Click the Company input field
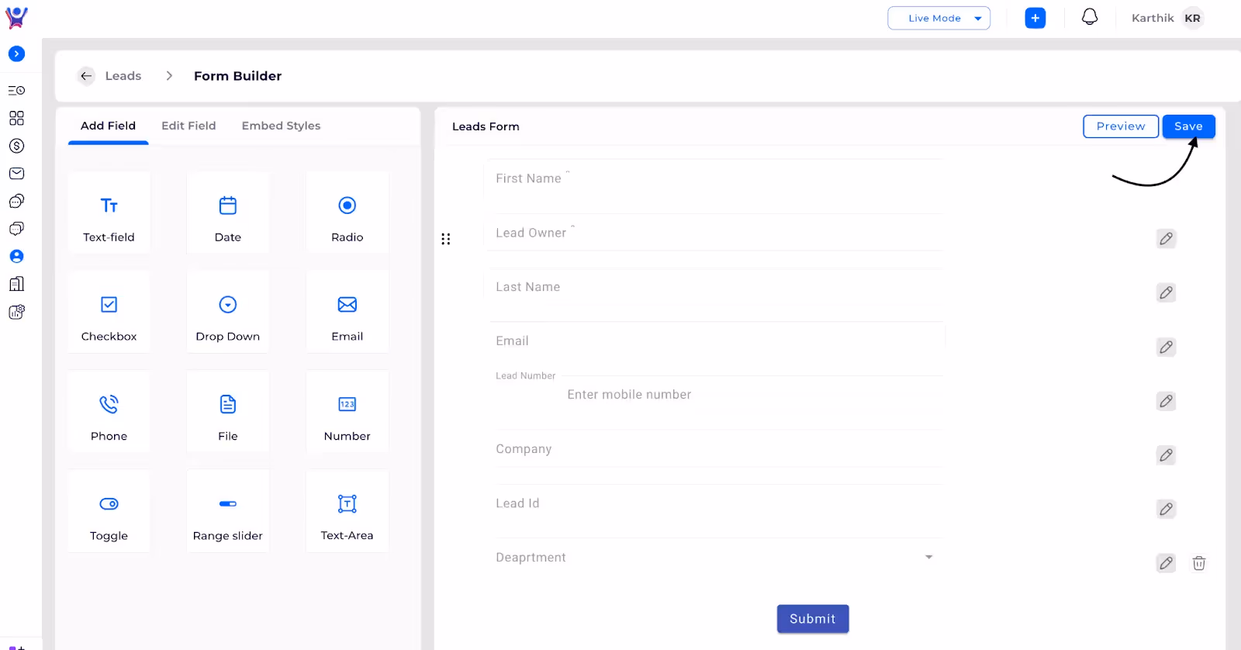 coord(714,449)
